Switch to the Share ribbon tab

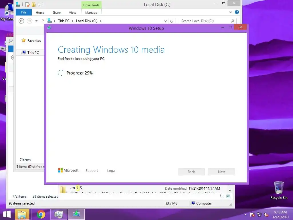coord(56,13)
